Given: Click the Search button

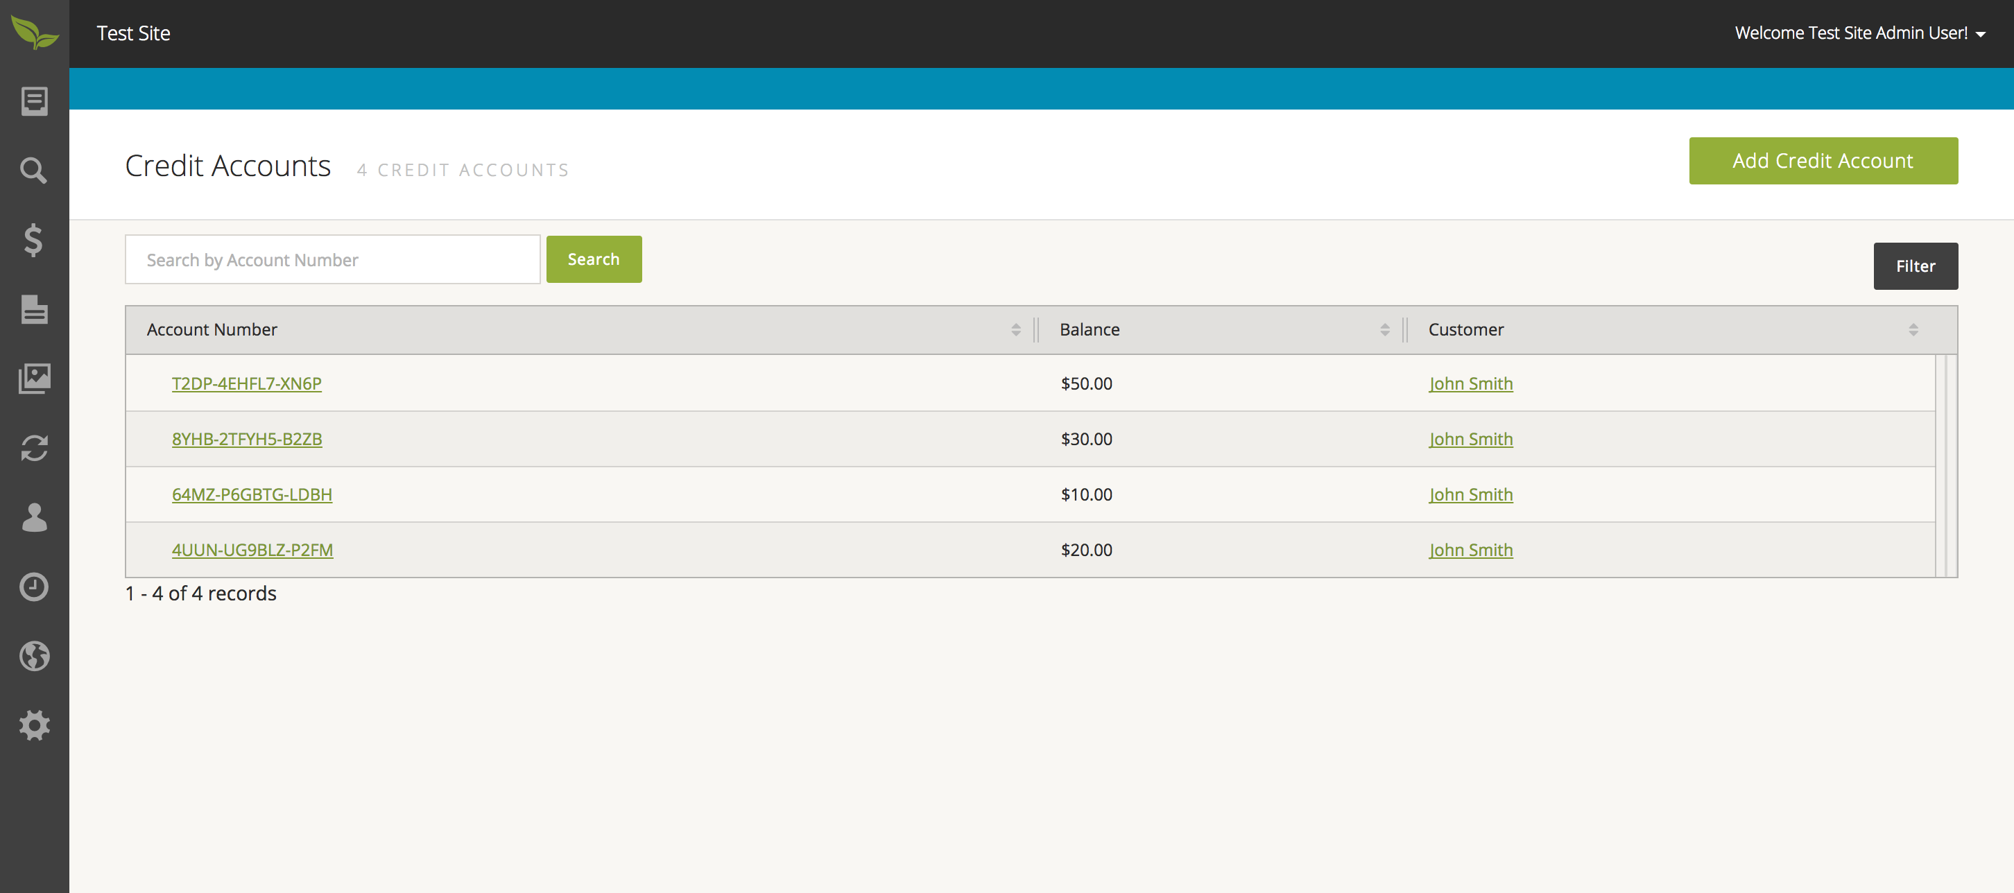Looking at the screenshot, I should tap(592, 259).
